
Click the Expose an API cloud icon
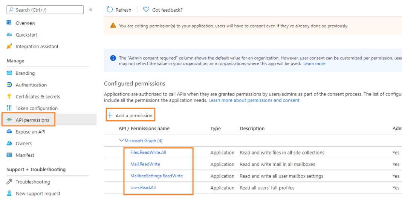(x=9, y=132)
